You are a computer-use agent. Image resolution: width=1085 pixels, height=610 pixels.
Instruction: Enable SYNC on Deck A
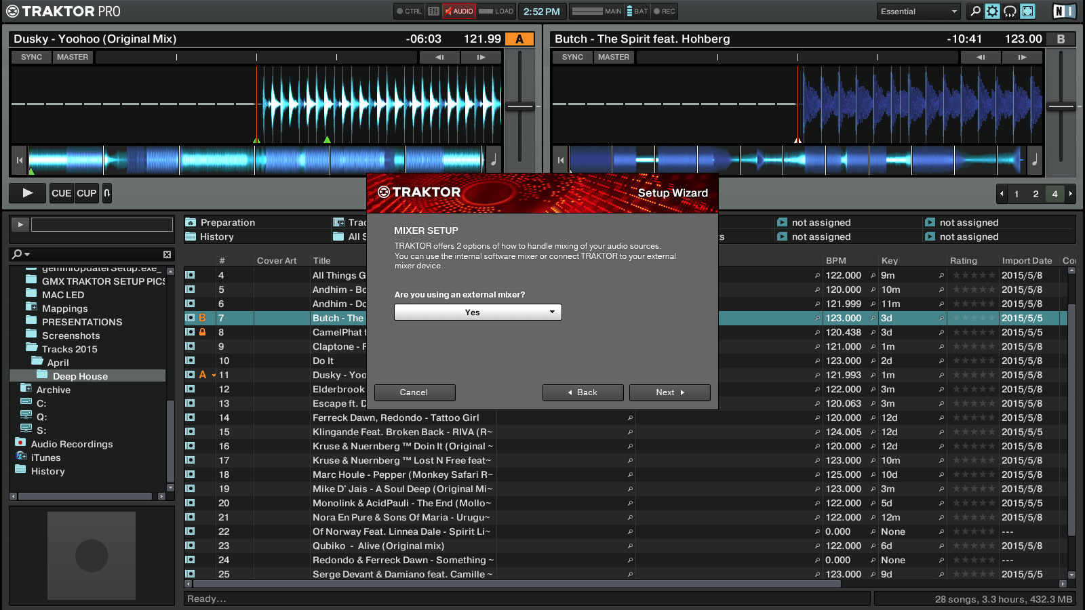(31, 57)
